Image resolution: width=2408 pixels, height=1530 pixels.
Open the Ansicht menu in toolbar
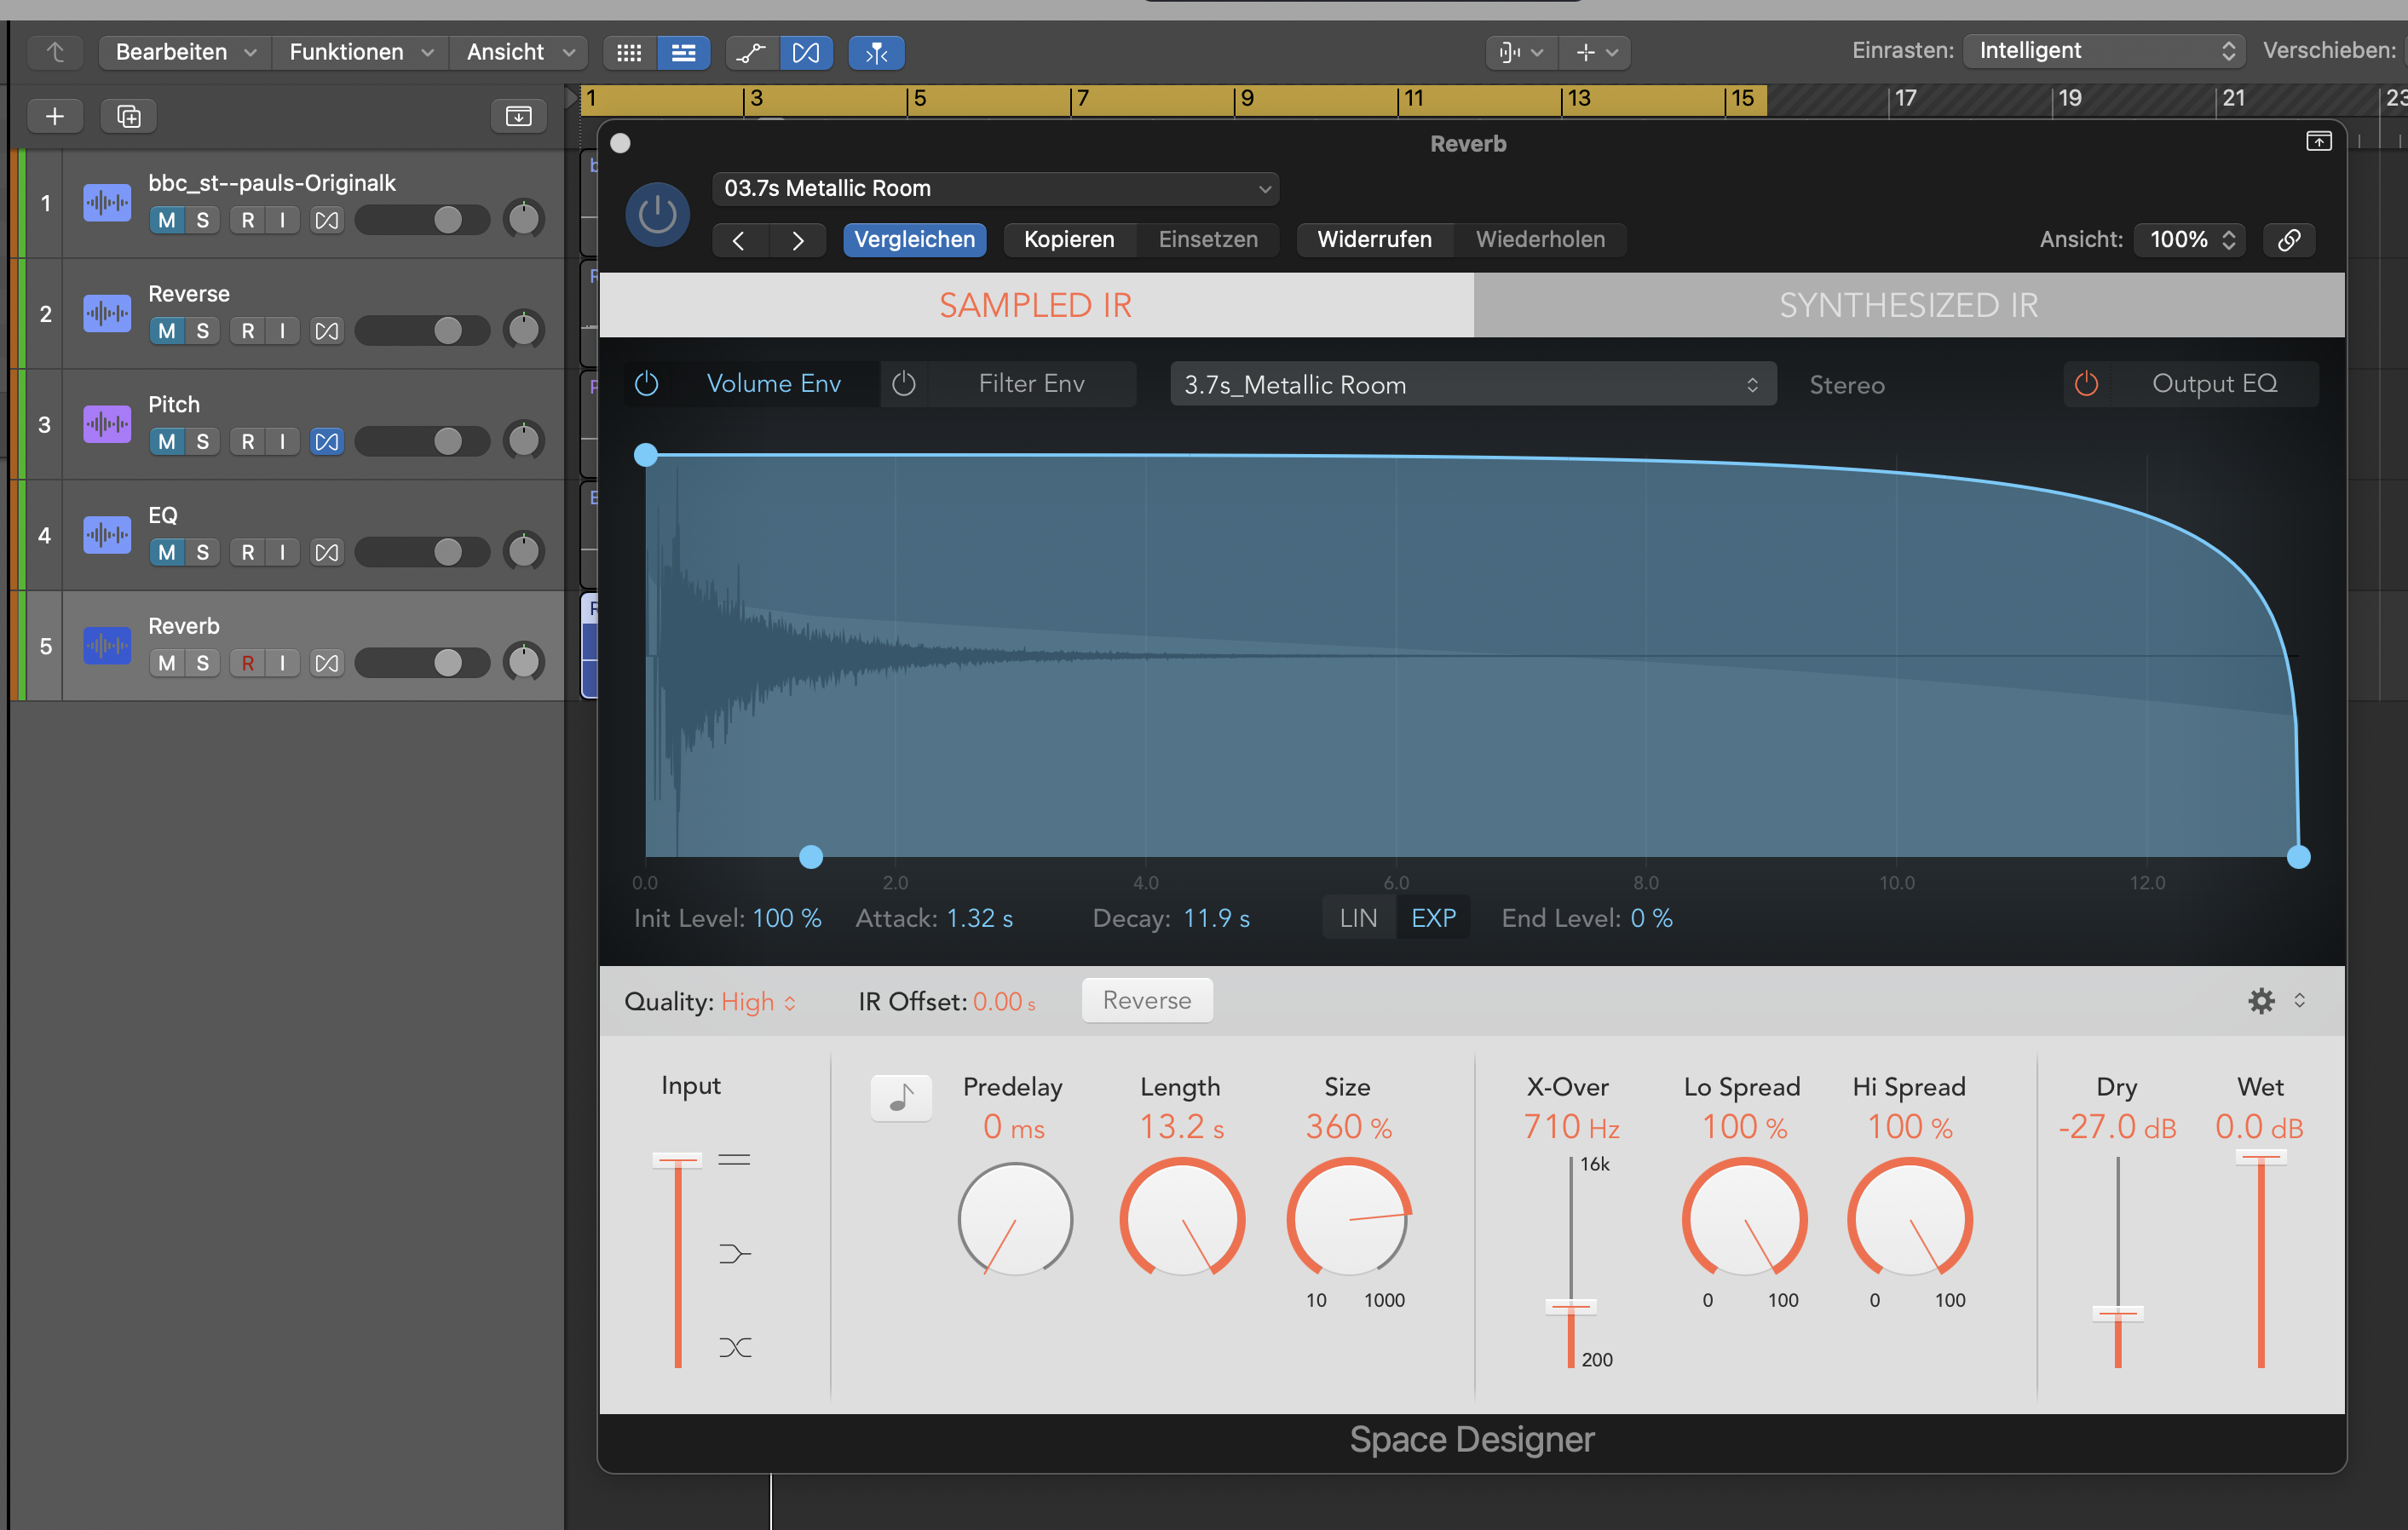[x=519, y=52]
